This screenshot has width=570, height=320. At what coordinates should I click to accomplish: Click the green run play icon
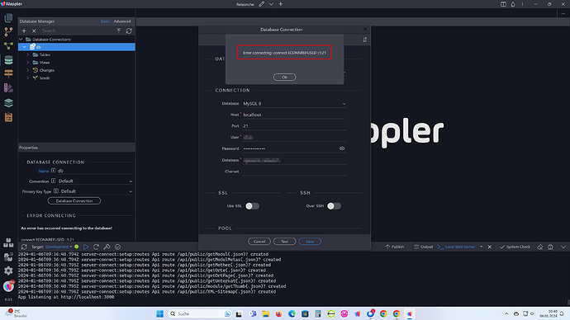86,247
